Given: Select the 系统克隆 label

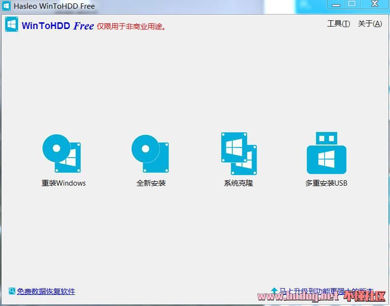Looking at the screenshot, I should click(239, 183).
